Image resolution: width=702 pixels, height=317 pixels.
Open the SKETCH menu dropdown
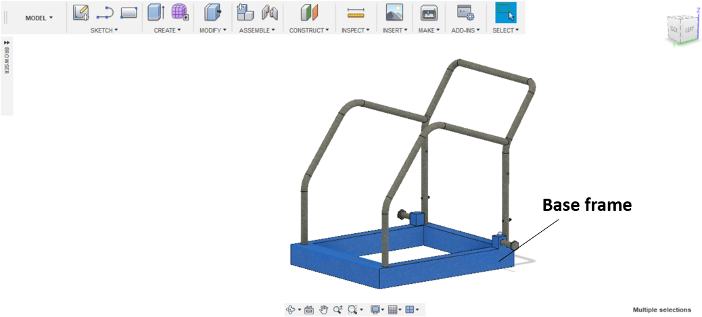tap(104, 30)
